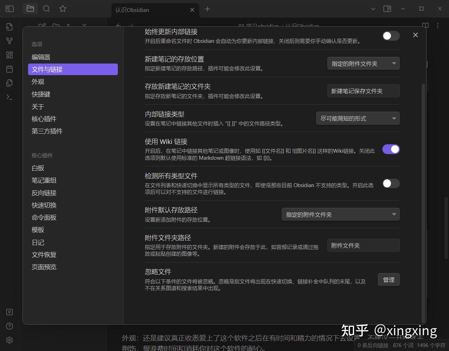449x351 pixels.
Task: Disable the 使用 Wiki 链接 toggle
Action: [390, 149]
